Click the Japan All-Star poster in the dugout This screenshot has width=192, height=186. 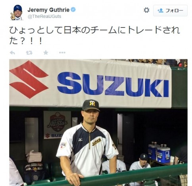57,125
